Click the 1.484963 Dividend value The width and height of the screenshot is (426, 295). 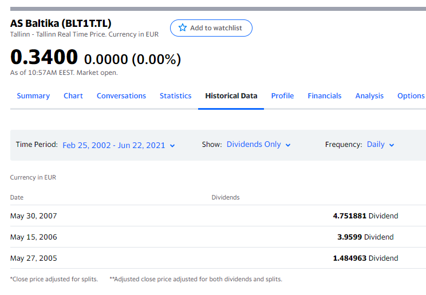pos(365,258)
